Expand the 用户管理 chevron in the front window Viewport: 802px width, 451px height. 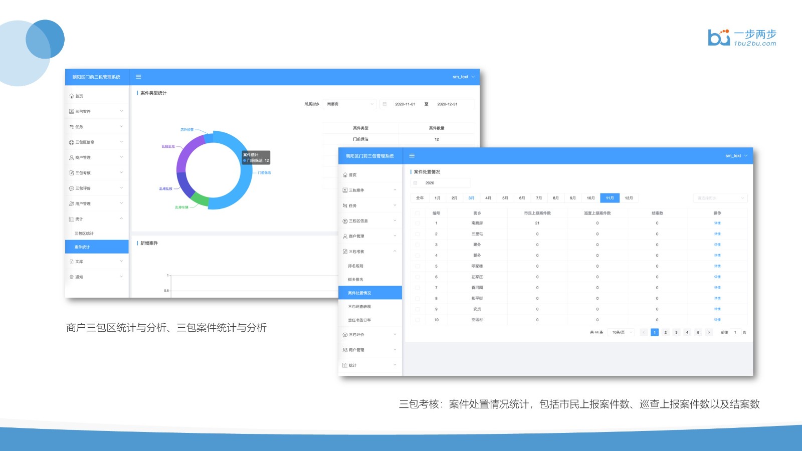point(395,350)
